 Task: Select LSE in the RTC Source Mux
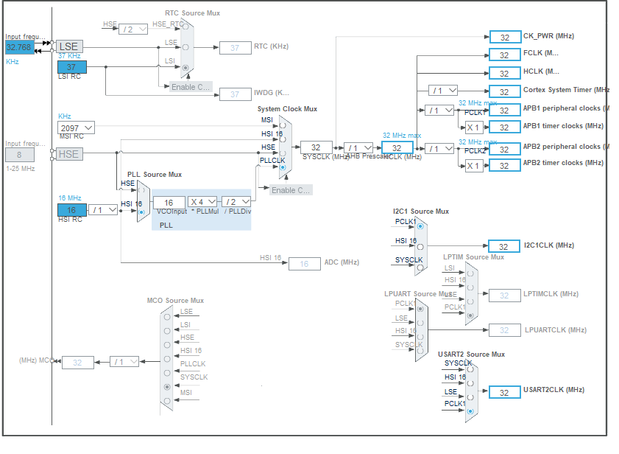[185, 47]
